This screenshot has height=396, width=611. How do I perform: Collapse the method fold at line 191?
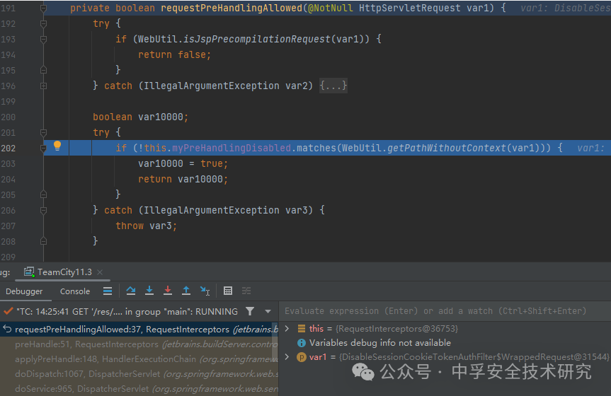point(44,8)
